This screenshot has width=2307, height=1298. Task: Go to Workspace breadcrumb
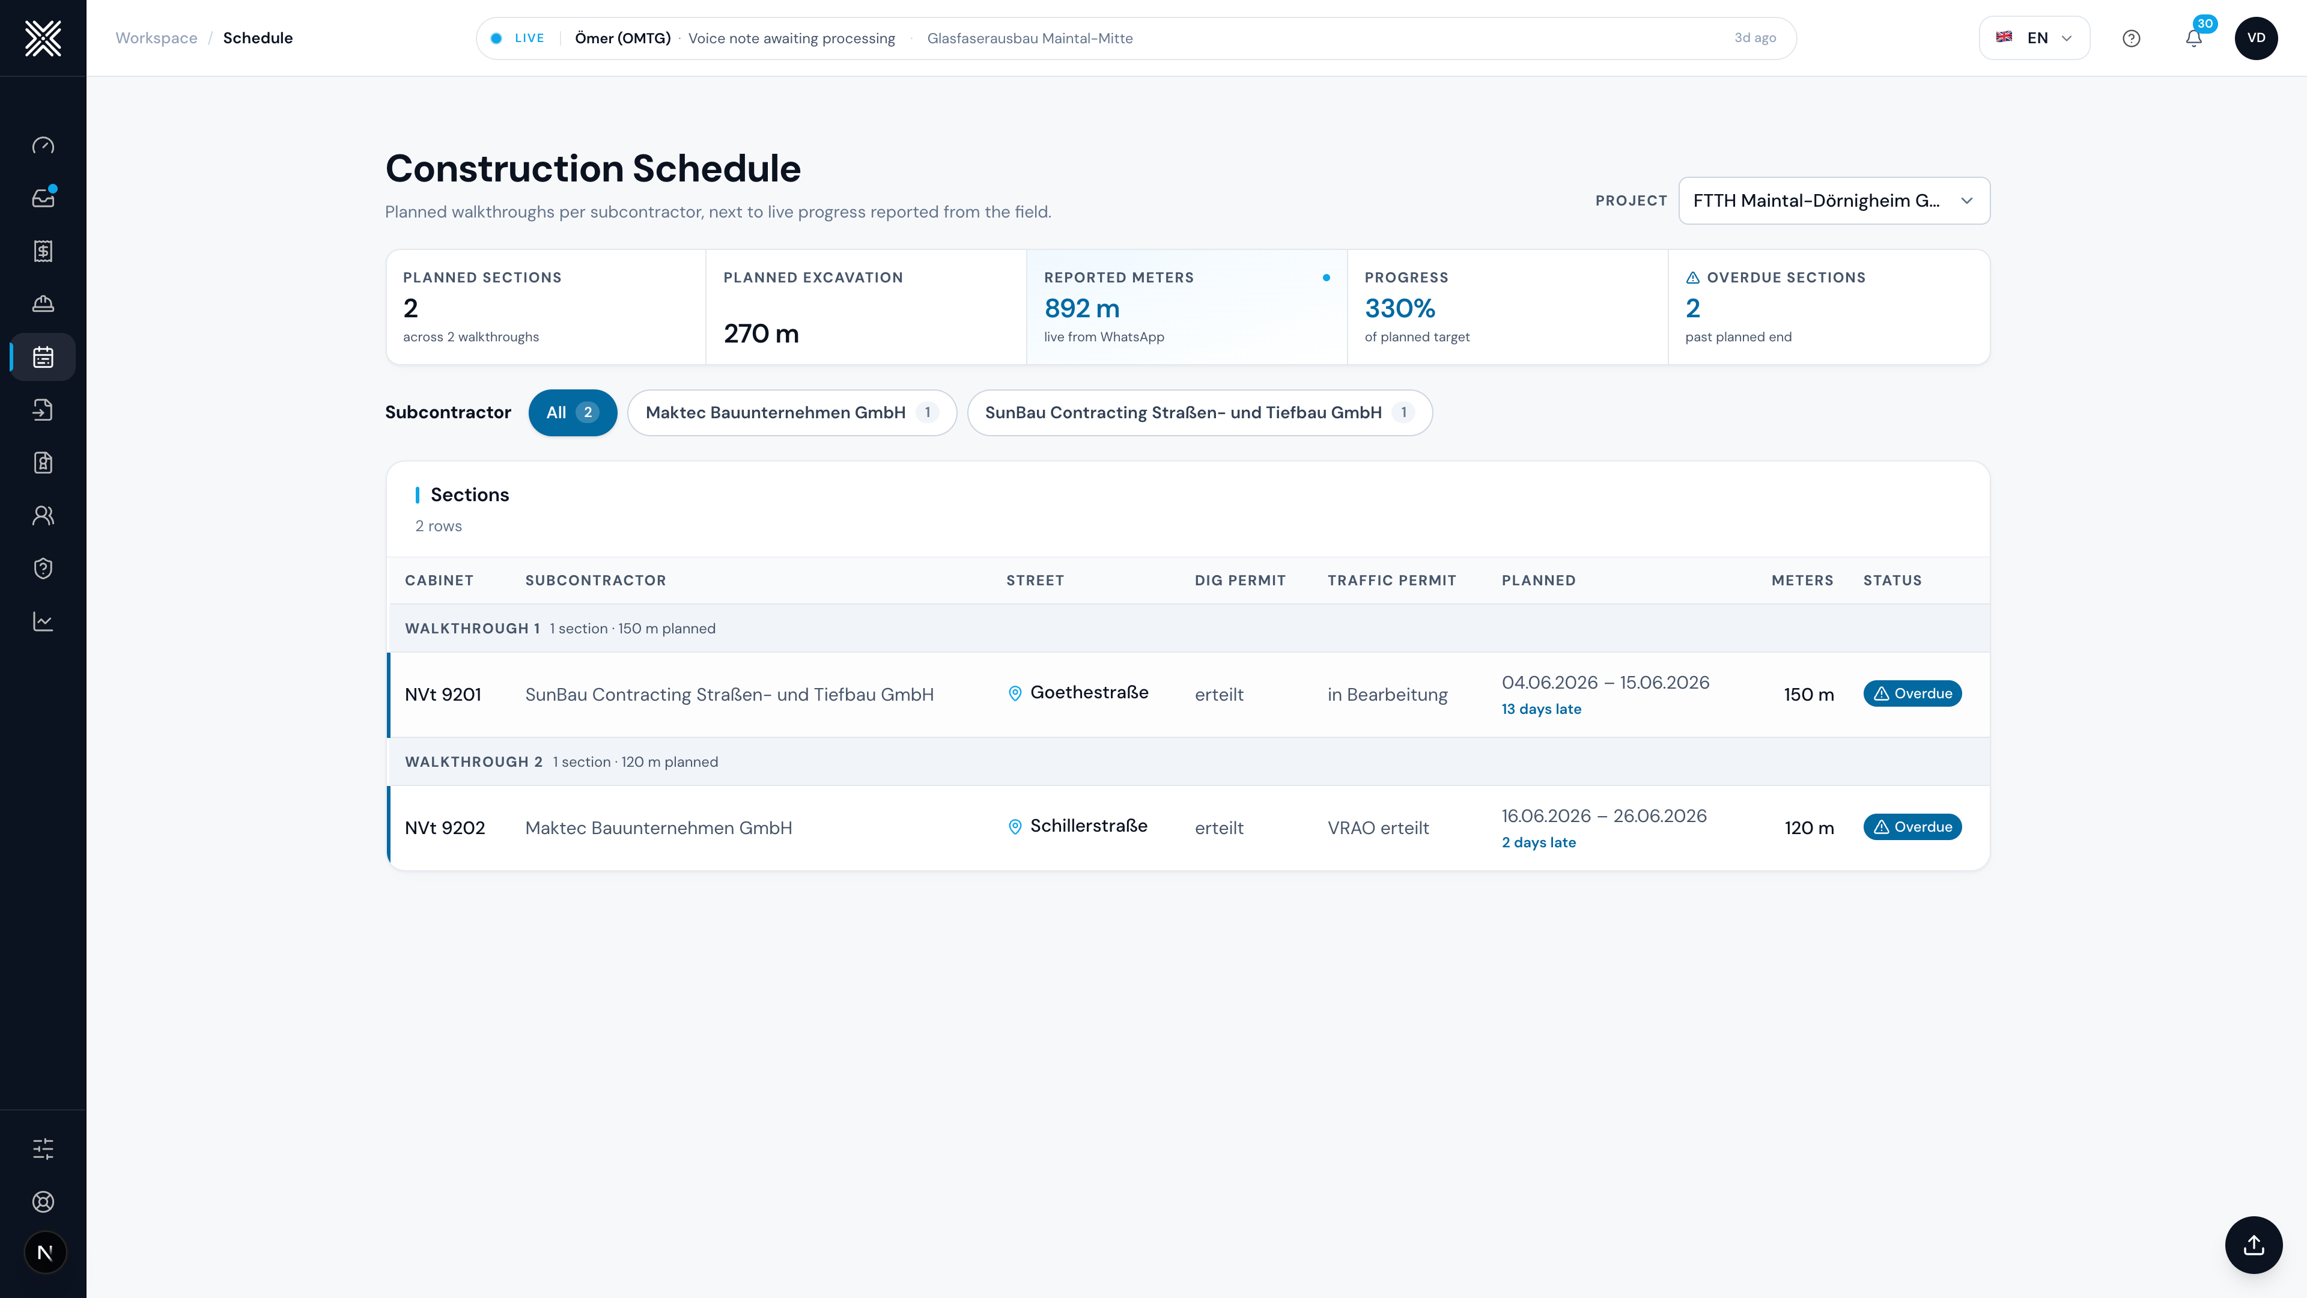pyautogui.click(x=156, y=38)
